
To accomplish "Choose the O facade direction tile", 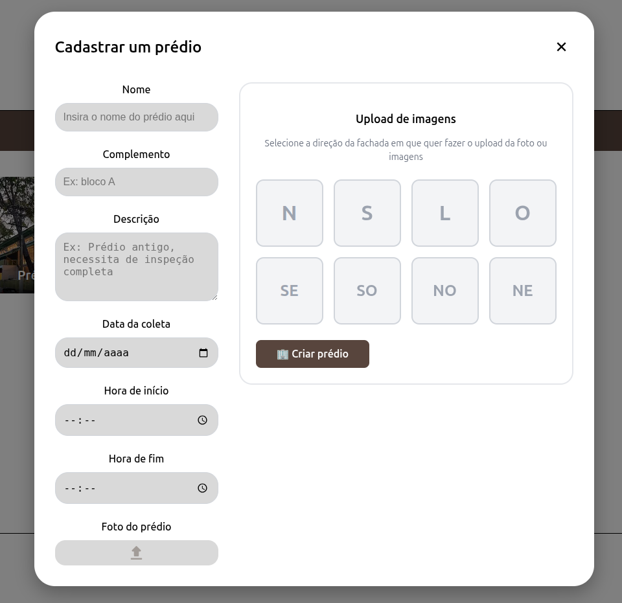I will [x=523, y=213].
